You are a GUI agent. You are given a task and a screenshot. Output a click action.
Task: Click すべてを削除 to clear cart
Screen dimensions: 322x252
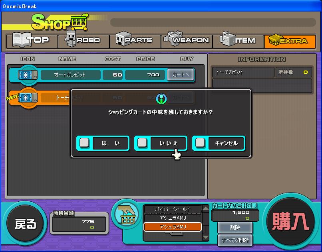pyautogui.click(x=235, y=240)
